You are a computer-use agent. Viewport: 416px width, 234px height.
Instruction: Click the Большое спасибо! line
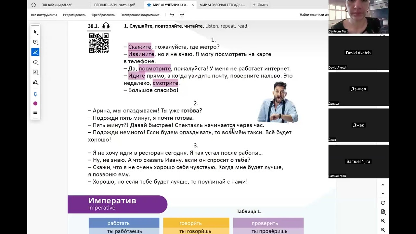tap(151, 90)
